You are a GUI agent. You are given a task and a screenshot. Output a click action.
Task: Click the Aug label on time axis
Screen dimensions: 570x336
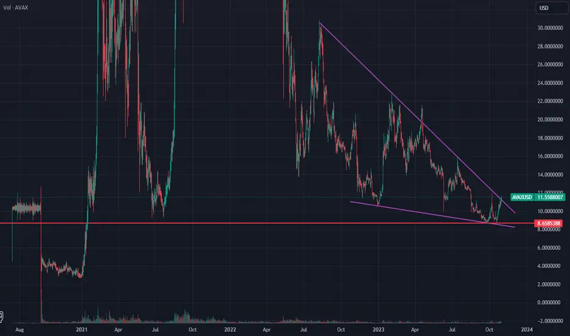[x=20, y=330]
